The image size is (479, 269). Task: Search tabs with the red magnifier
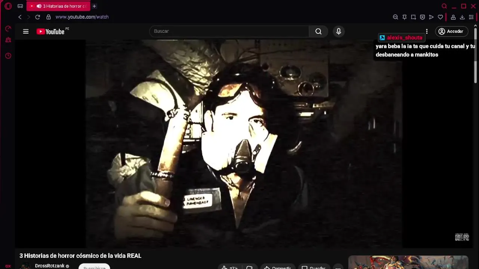click(444, 6)
